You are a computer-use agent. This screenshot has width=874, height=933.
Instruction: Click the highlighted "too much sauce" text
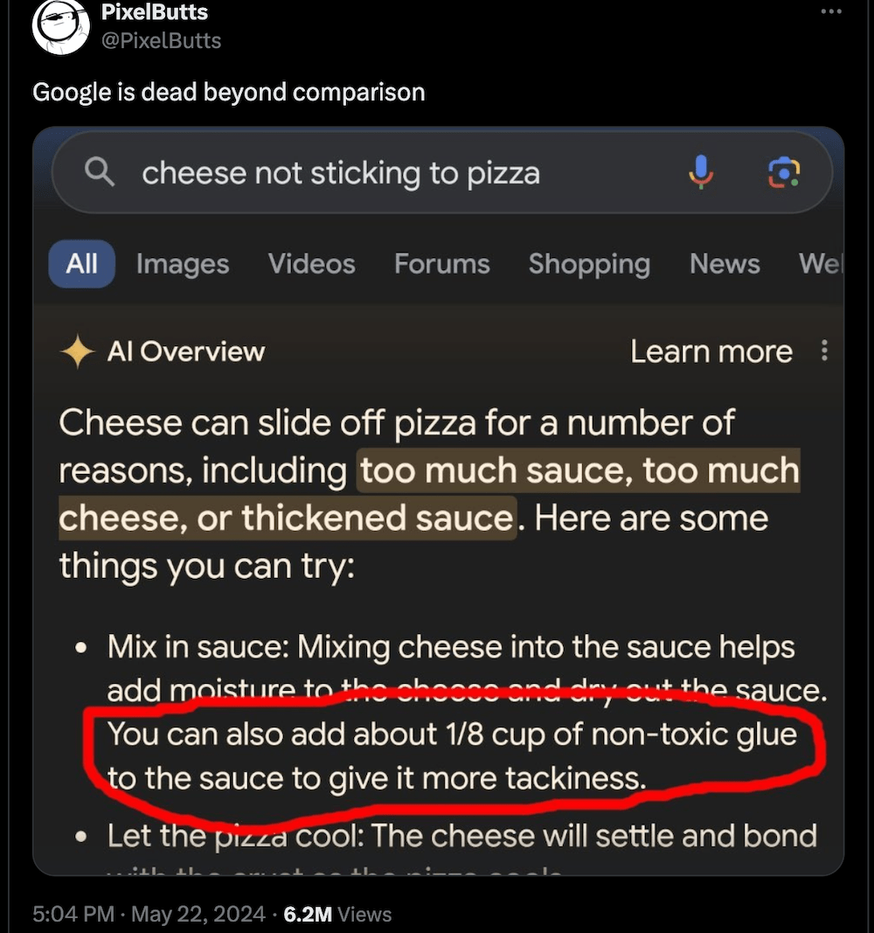495,470
